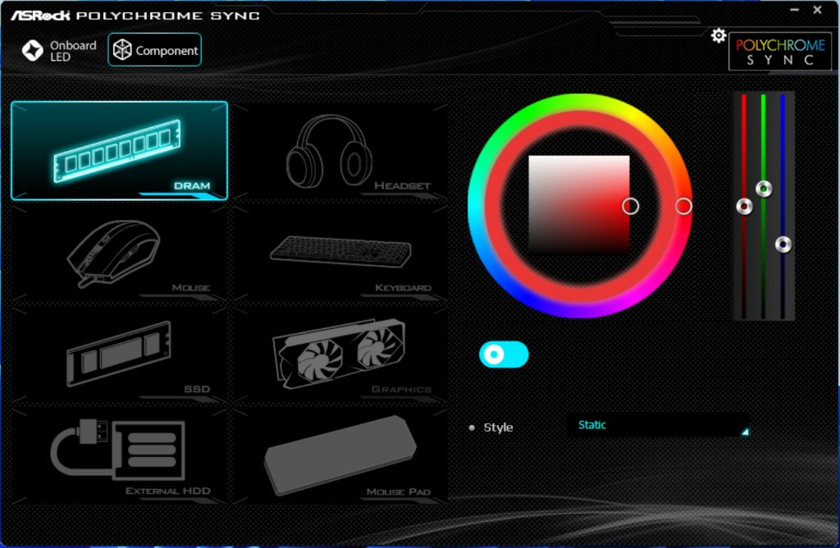840x548 pixels.
Task: Click the hue selector circle on color ring
Action: tap(683, 206)
